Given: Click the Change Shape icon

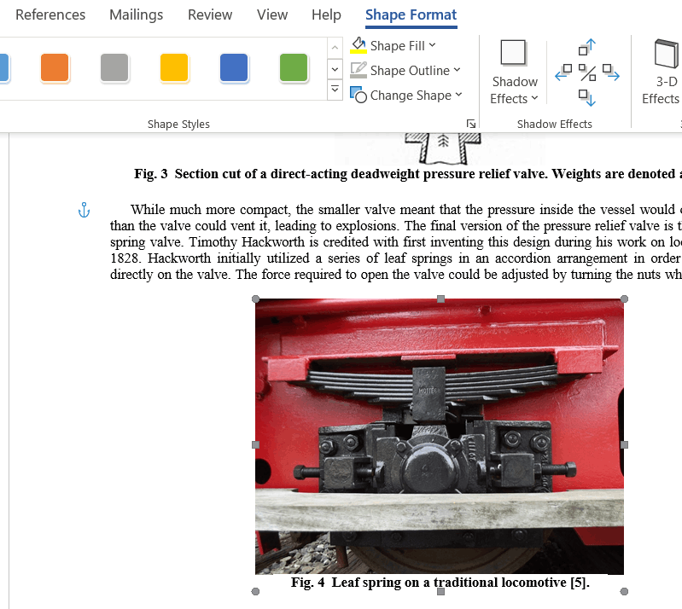Looking at the screenshot, I should (358, 95).
